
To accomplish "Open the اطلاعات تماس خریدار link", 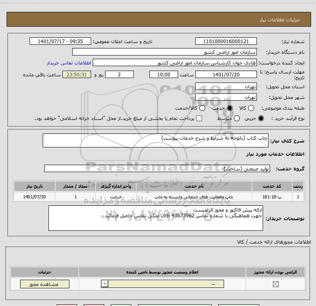I will 69,63.
